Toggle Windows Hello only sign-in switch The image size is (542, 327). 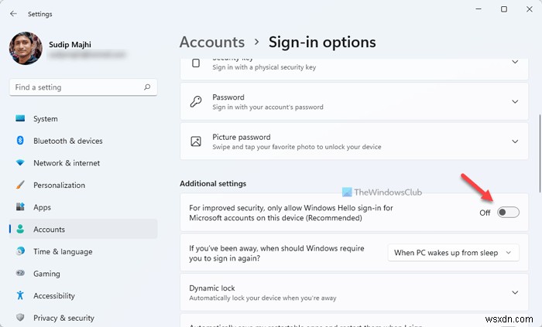click(508, 213)
